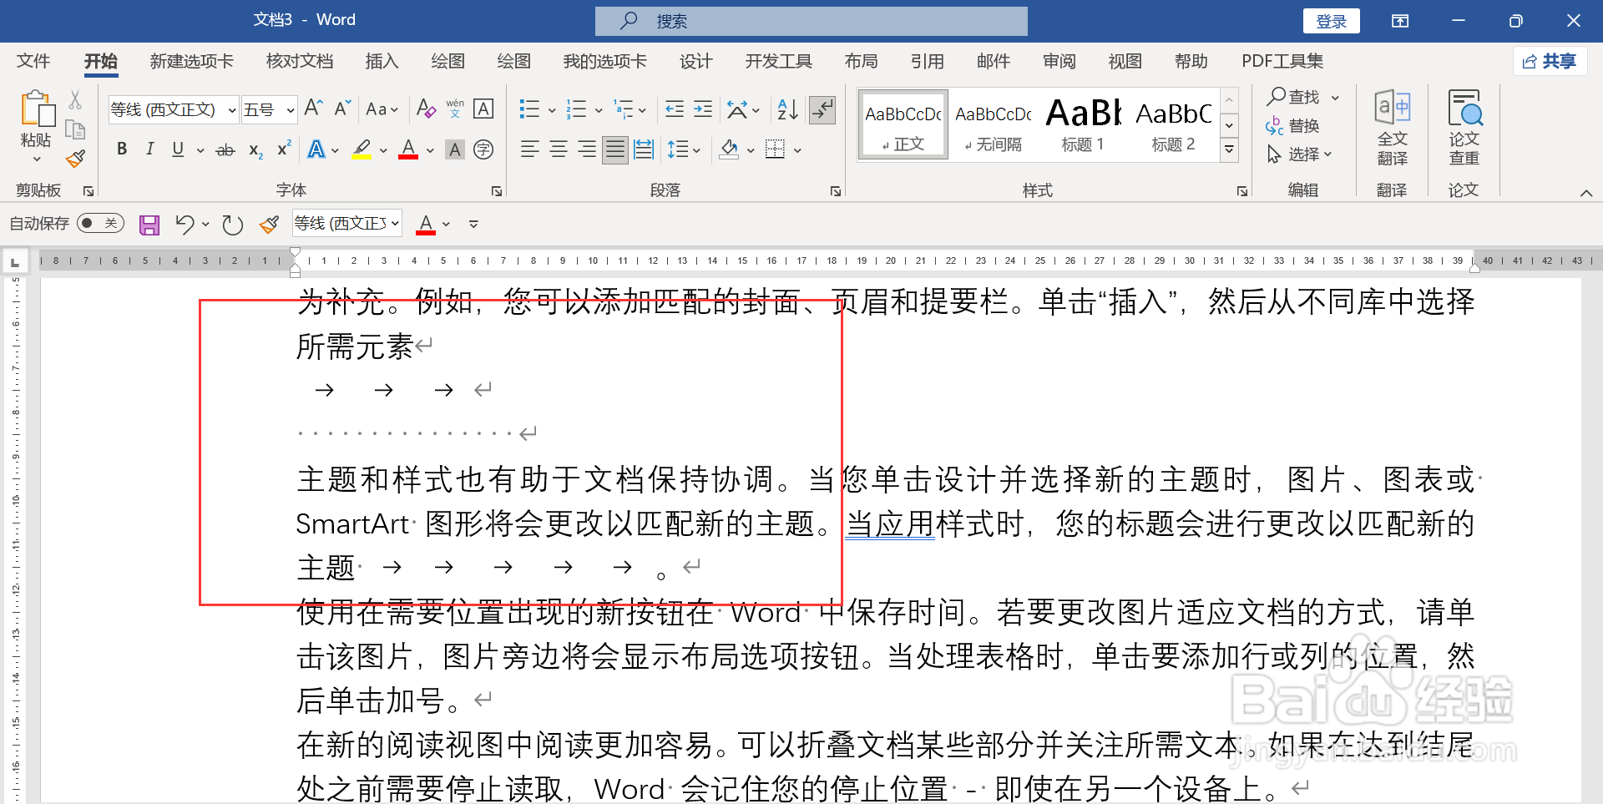1603x804 pixels.
Task: Toggle italic formatting
Action: coord(149,149)
